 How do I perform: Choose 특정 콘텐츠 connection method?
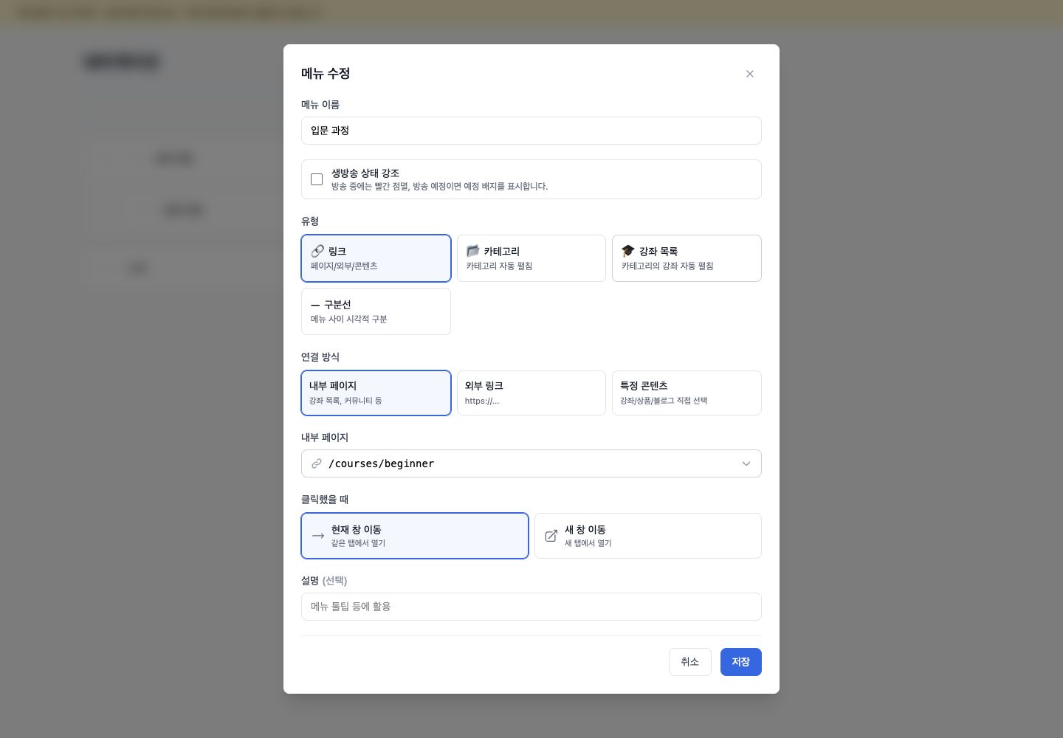coord(687,393)
